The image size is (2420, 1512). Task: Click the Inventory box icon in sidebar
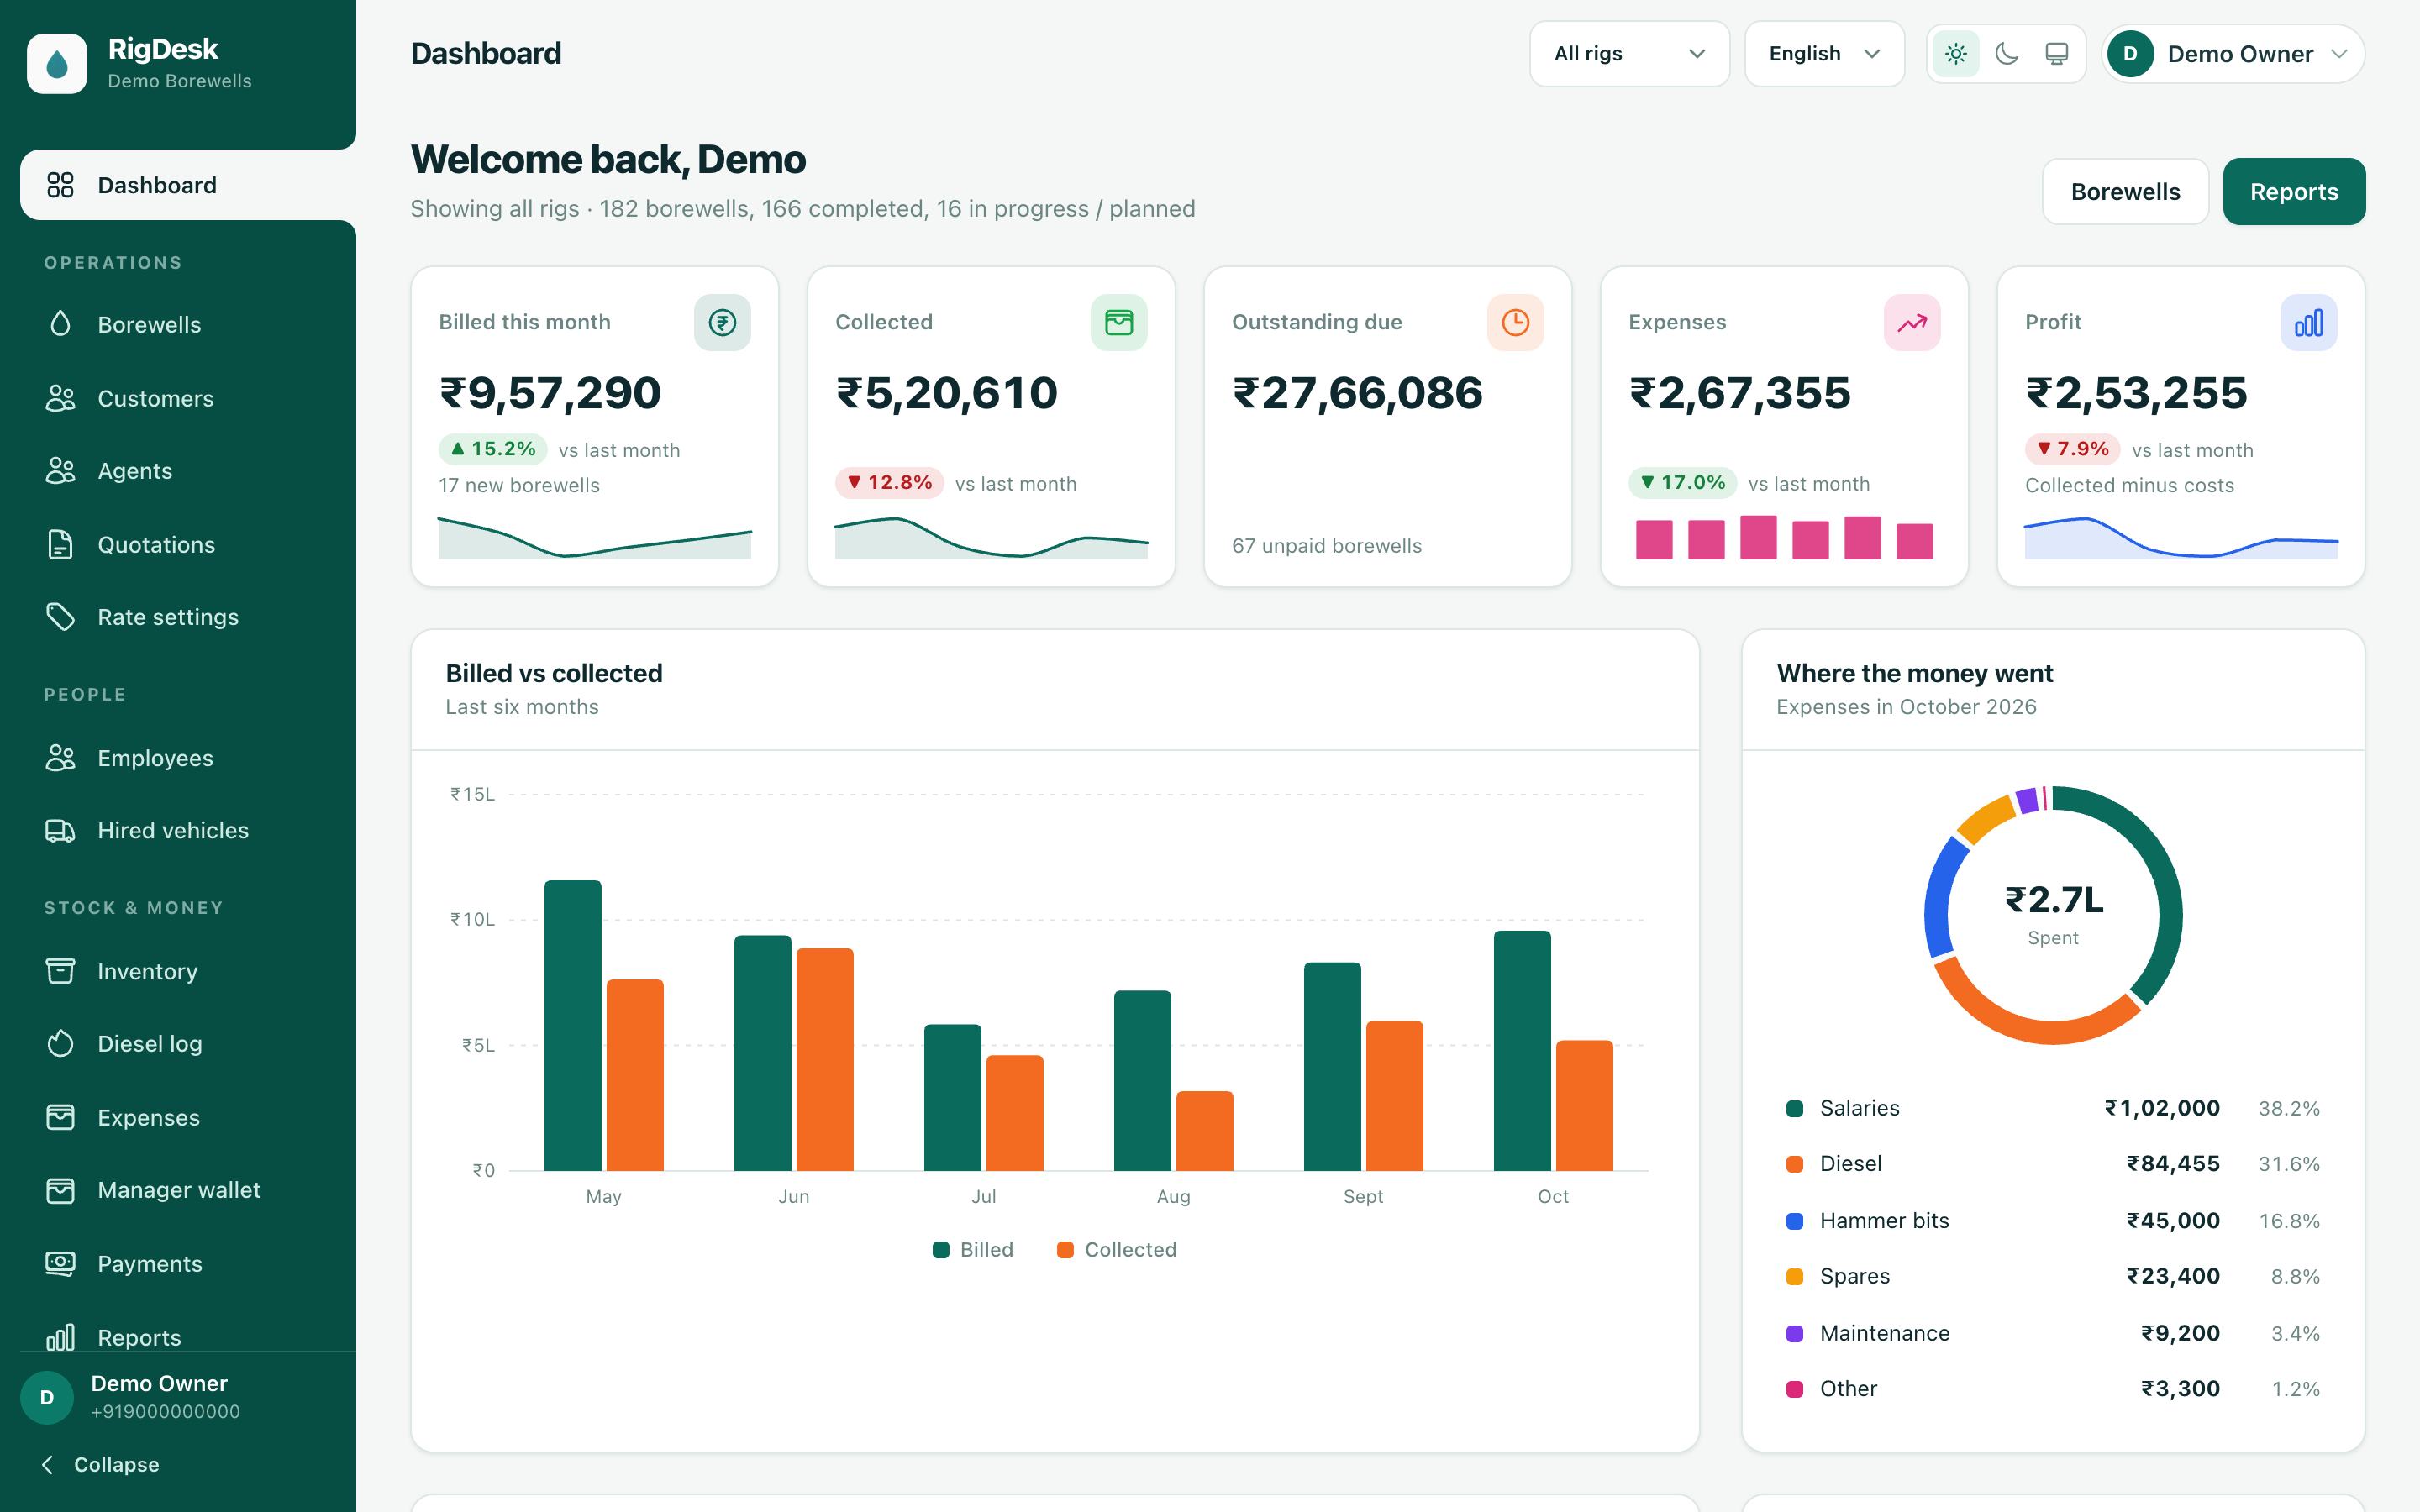[x=60, y=971]
